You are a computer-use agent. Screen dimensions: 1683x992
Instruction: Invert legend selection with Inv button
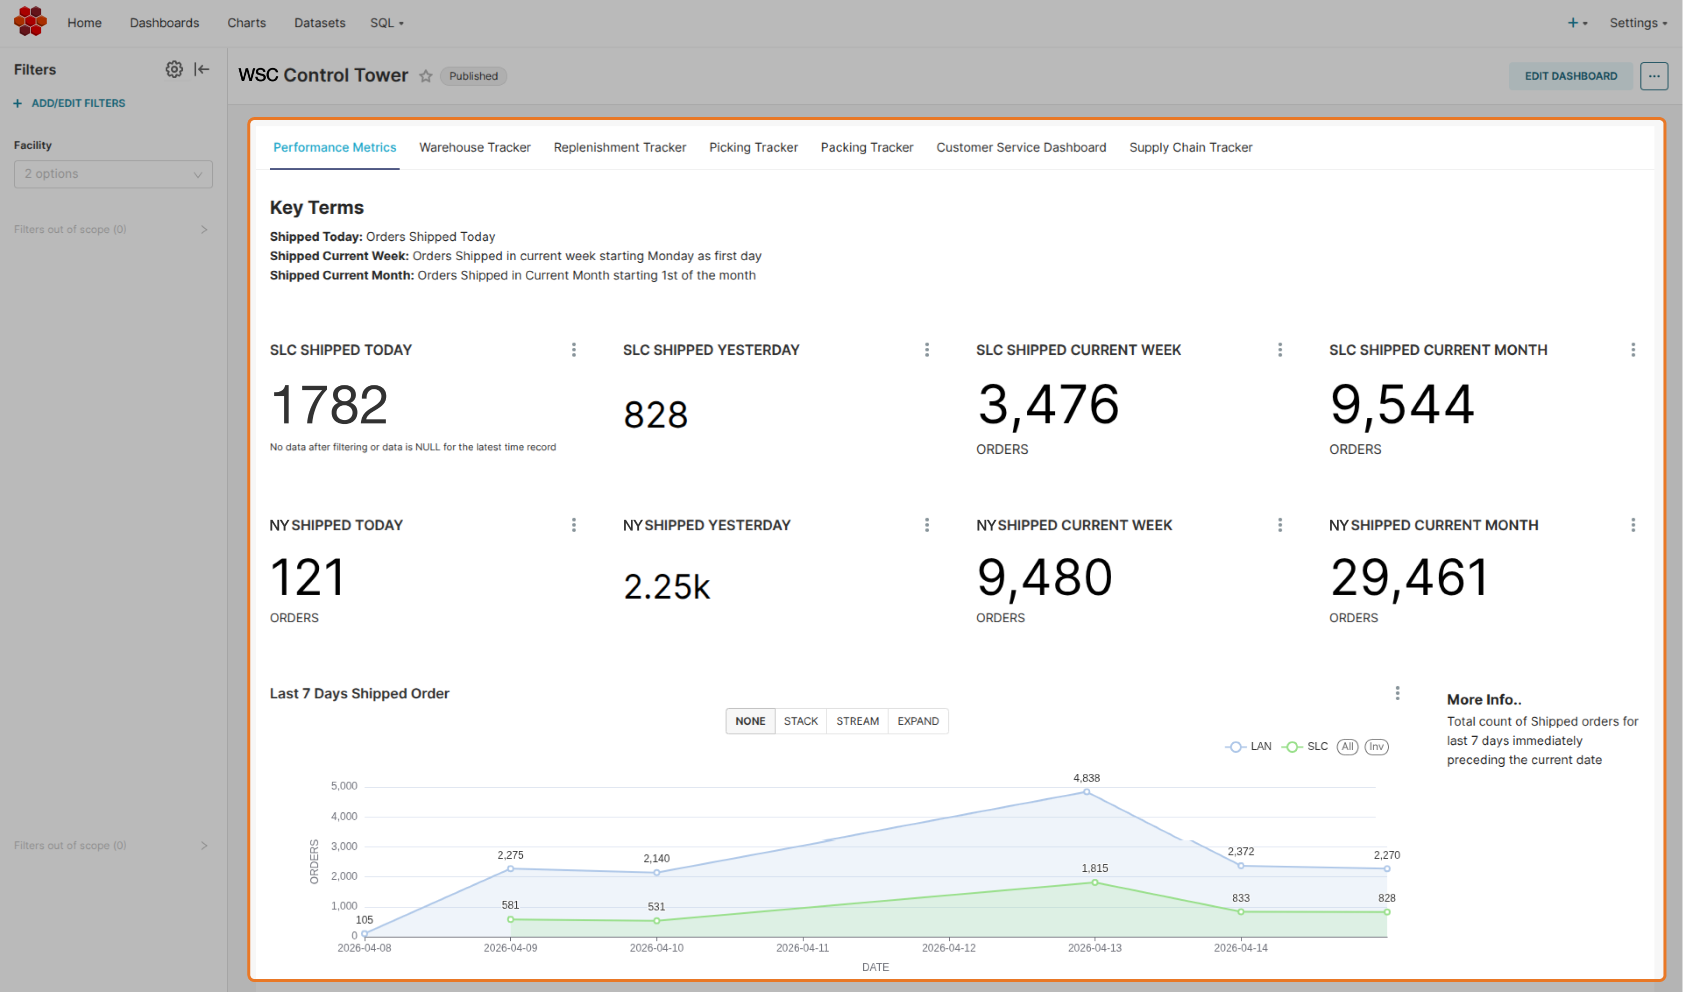click(x=1376, y=747)
